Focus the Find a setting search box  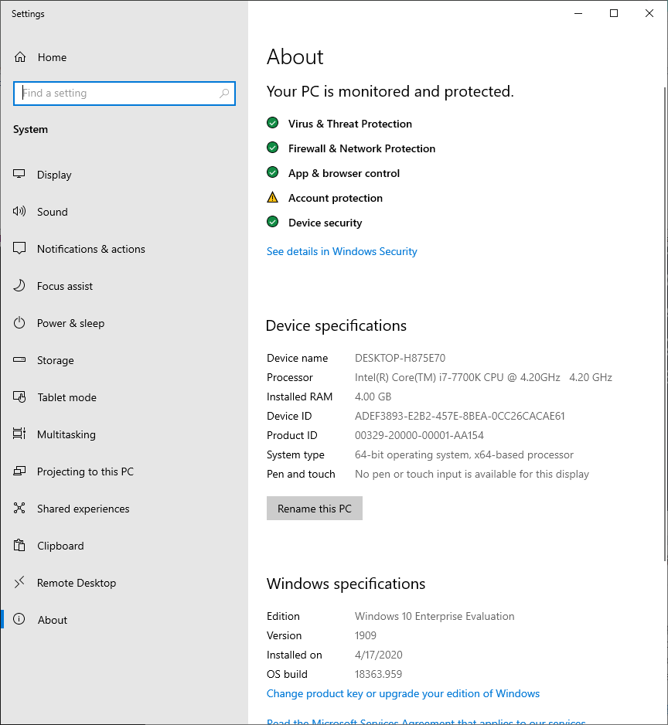116,94
